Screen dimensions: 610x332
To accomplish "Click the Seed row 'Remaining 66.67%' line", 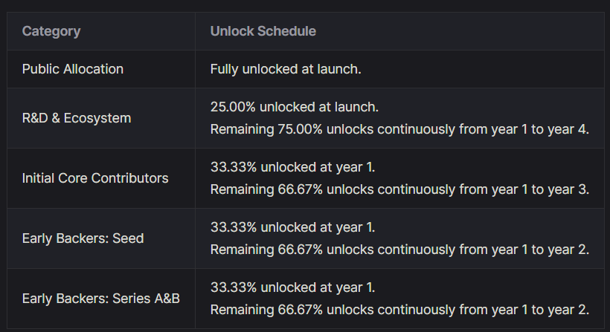I will (x=399, y=250).
